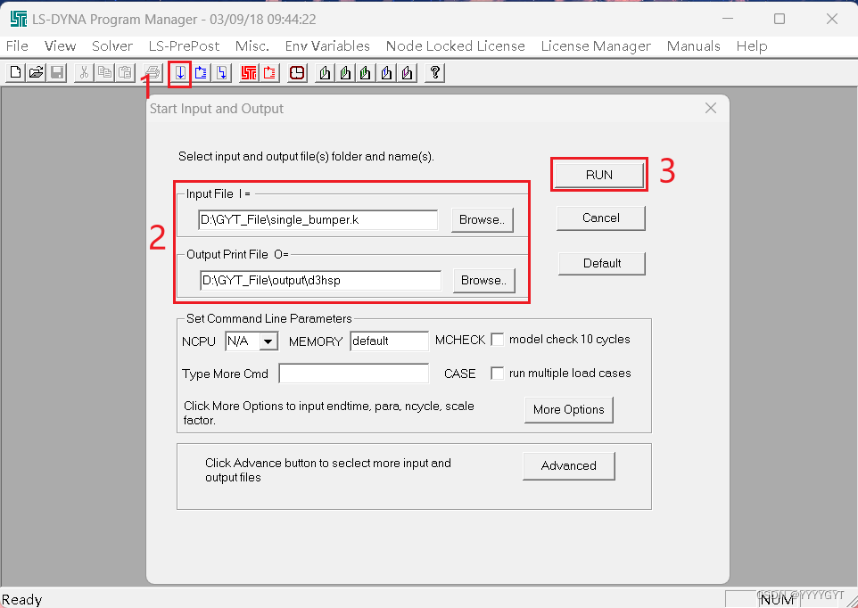Click the LS-DYNA logo in title bar
This screenshot has width=858, height=608.
(19, 19)
